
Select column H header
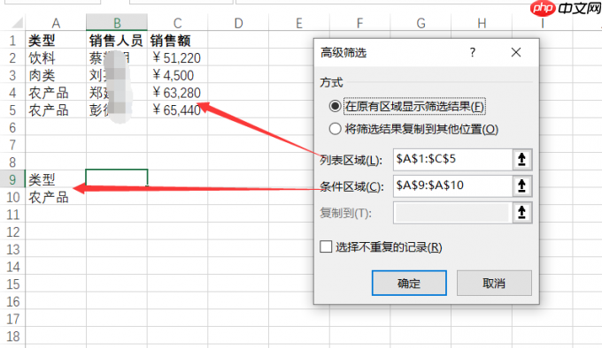(482, 23)
